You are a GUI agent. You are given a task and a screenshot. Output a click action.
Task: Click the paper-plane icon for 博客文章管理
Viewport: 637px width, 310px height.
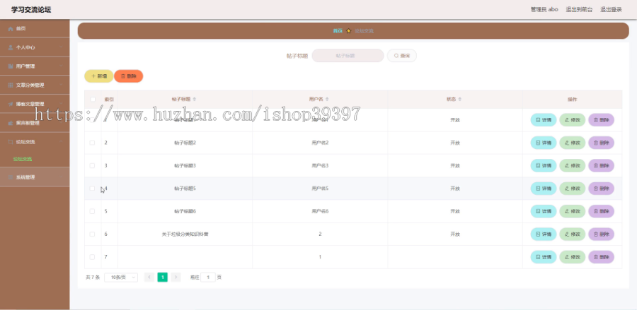click(11, 104)
